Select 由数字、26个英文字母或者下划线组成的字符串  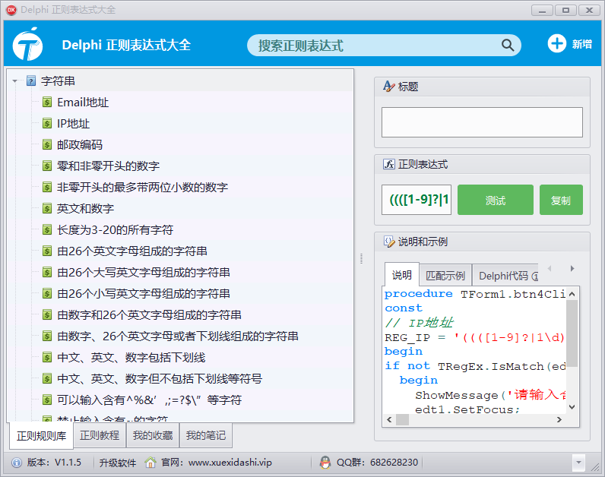[178, 336]
